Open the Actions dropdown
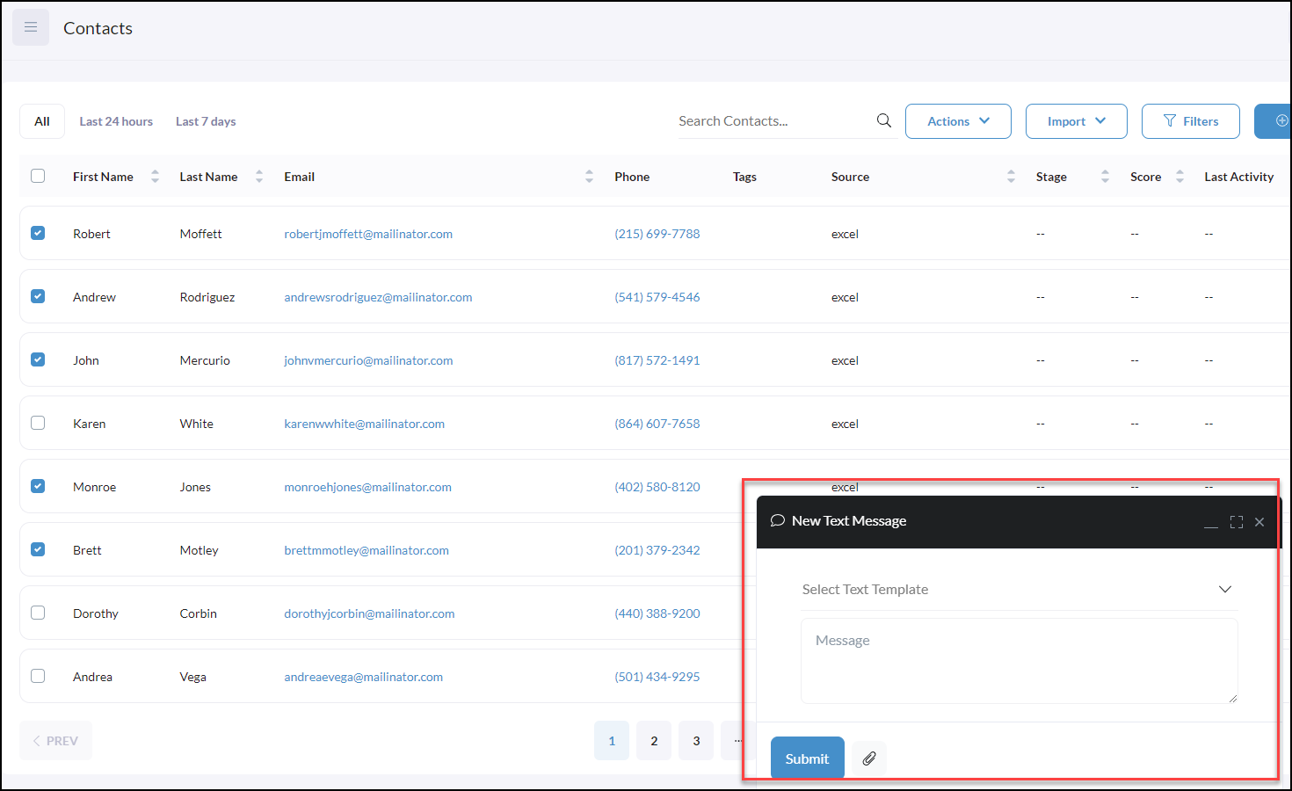This screenshot has width=1292, height=791. coord(958,120)
